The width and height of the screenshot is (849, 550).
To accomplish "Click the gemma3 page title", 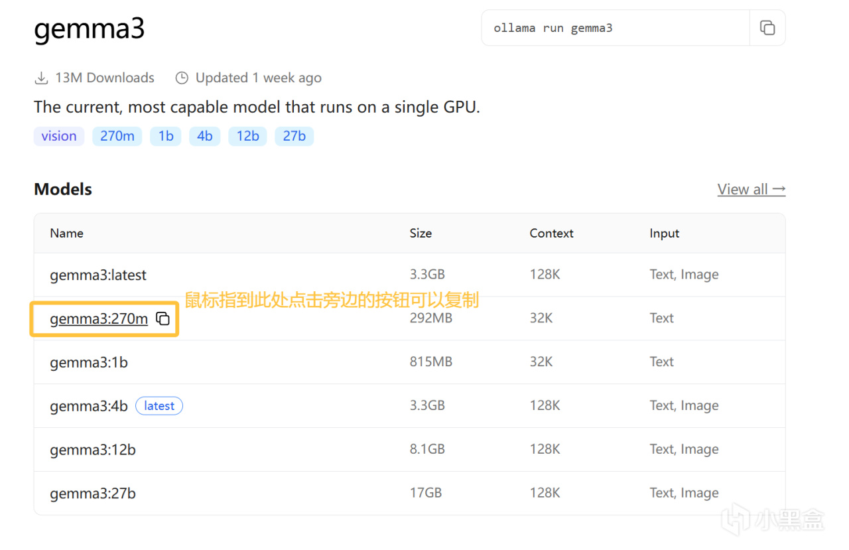I will [89, 29].
